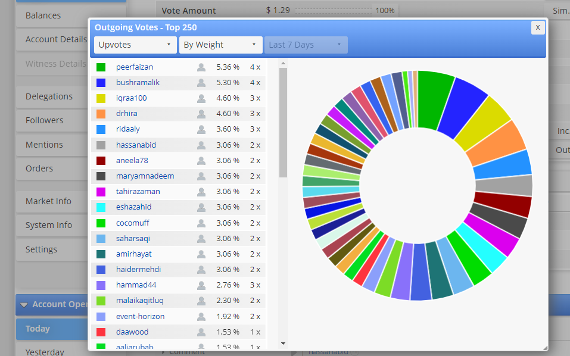570x356 pixels.
Task: Click the 4 x count for bushramalik
Action: coord(255,83)
